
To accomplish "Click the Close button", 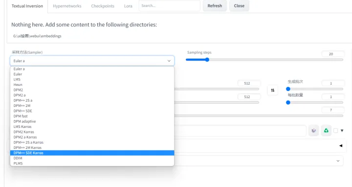I will 239,6.
